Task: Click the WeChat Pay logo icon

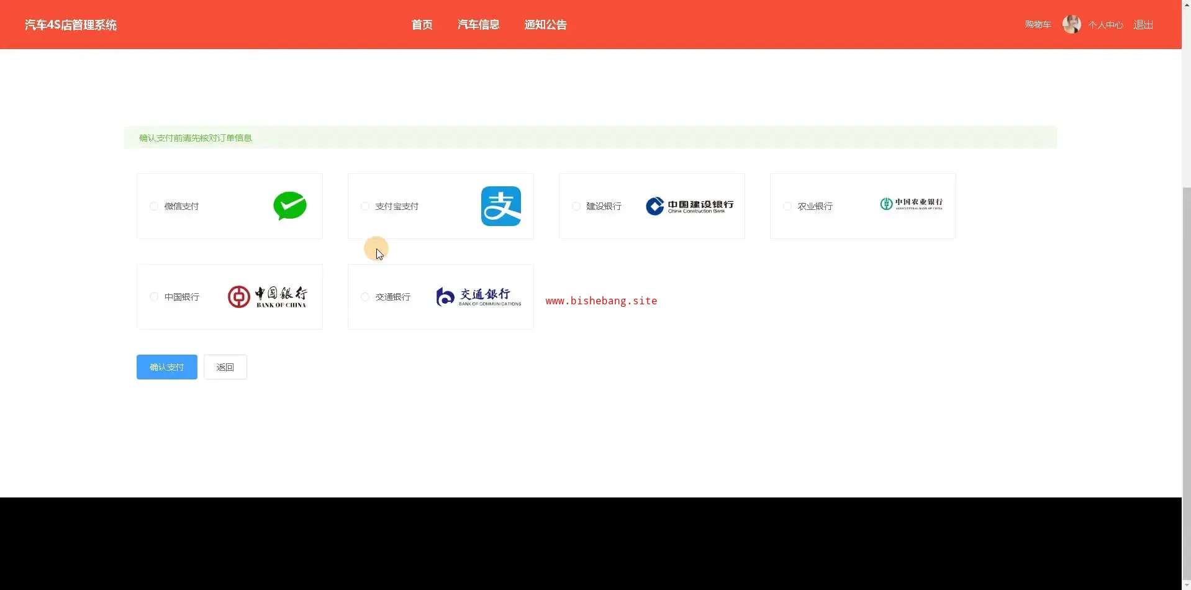Action: pyautogui.click(x=290, y=206)
